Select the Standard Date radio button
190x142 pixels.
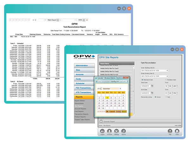tap(142, 80)
